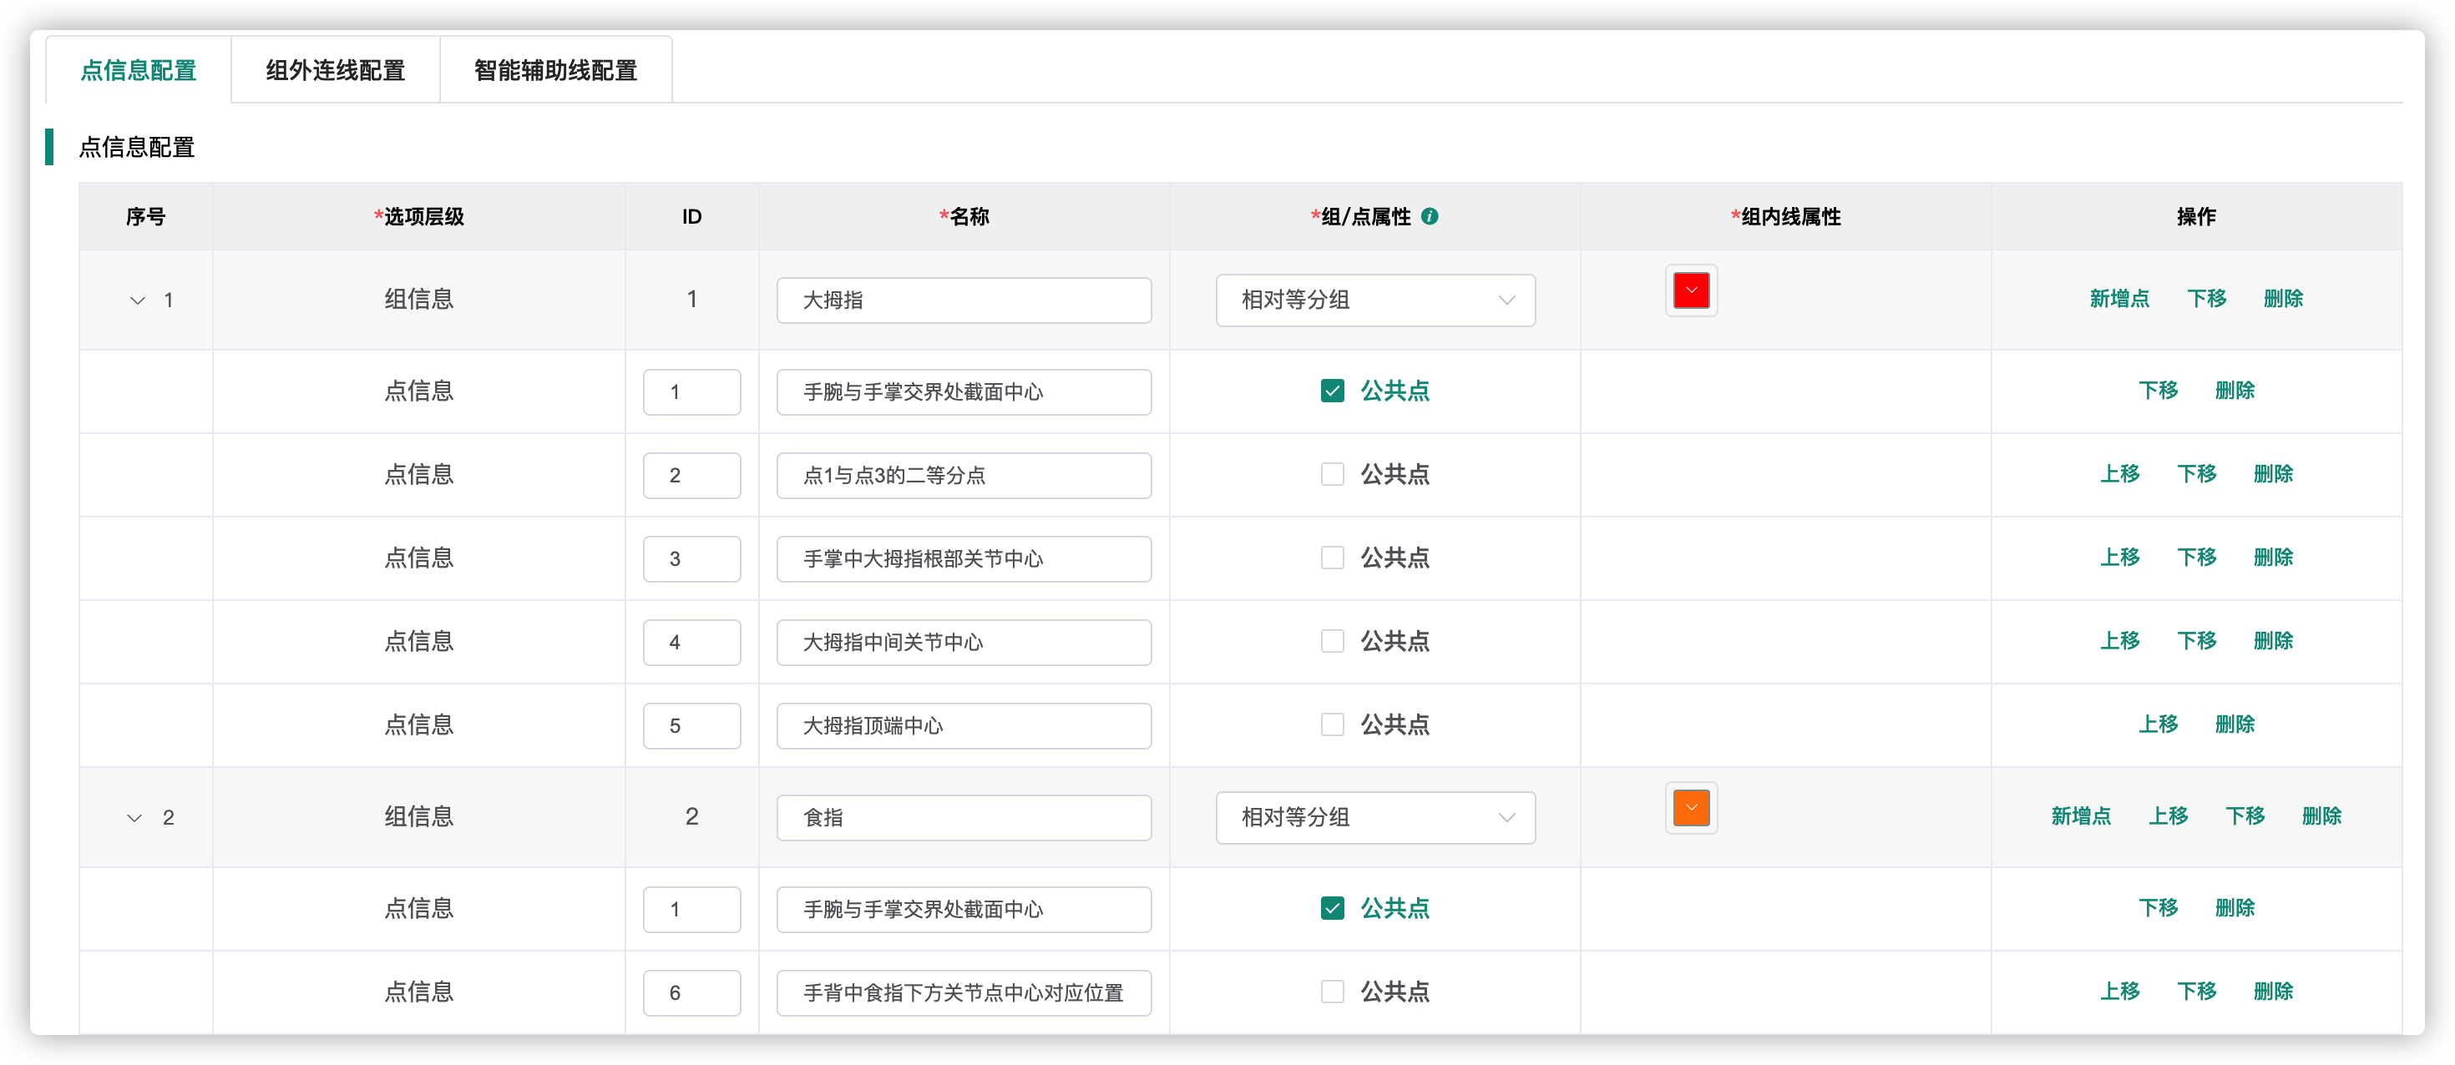Click 下移 for the 大拇指 group
Image resolution: width=2455 pixels, height=1065 pixels.
coord(2206,298)
